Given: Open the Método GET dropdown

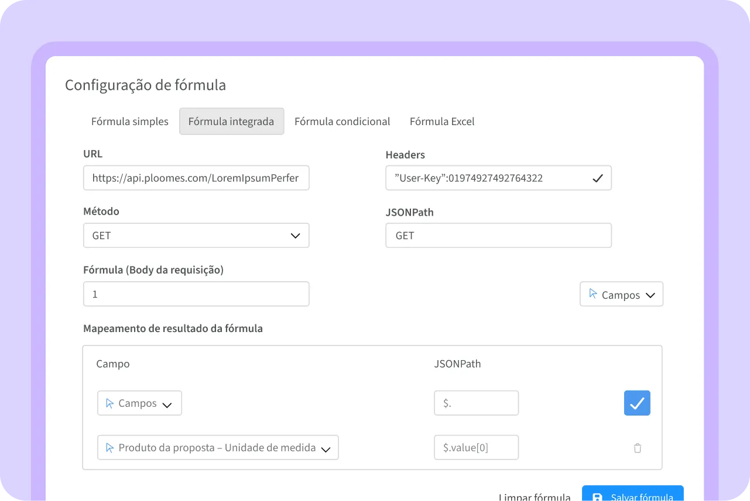Looking at the screenshot, I should pos(196,235).
